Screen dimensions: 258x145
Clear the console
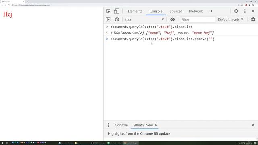(x=117, y=19)
